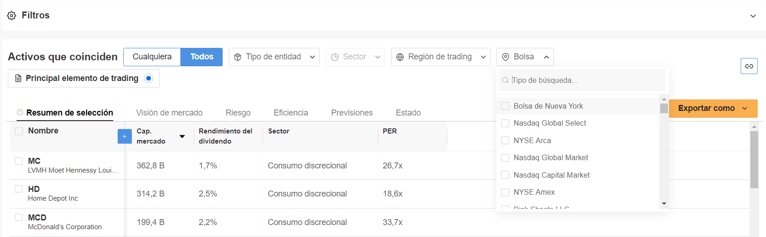
Task: Click the Exportar como button
Action: click(713, 109)
